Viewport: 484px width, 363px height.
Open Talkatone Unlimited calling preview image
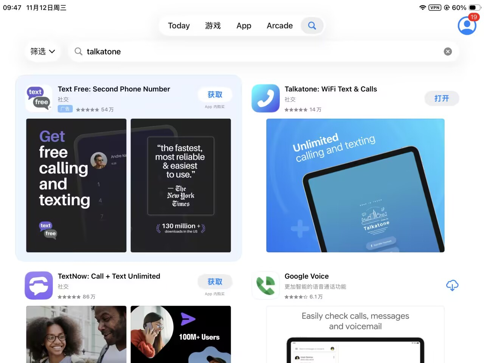coord(355,185)
